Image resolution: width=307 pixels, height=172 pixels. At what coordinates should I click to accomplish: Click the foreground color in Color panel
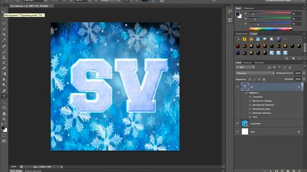tap(237, 14)
